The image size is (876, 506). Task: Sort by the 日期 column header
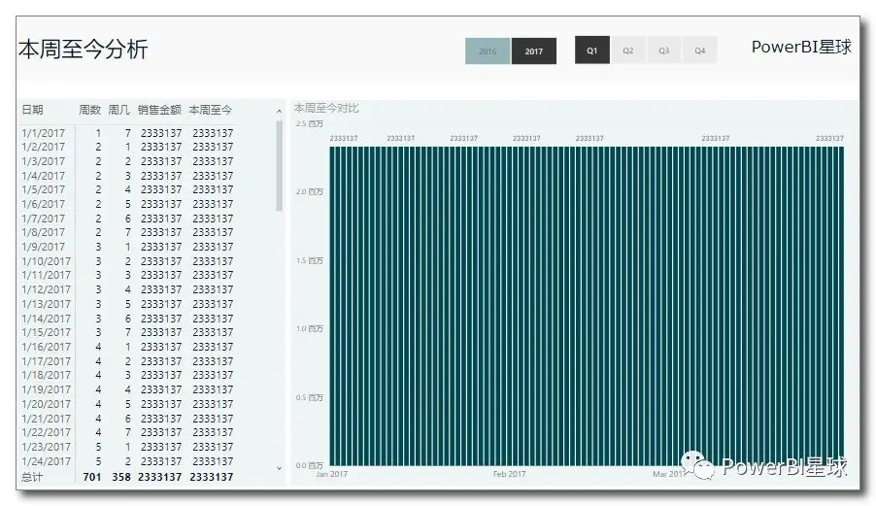tap(32, 110)
